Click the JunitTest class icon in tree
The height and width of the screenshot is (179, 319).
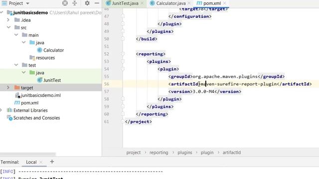40,80
